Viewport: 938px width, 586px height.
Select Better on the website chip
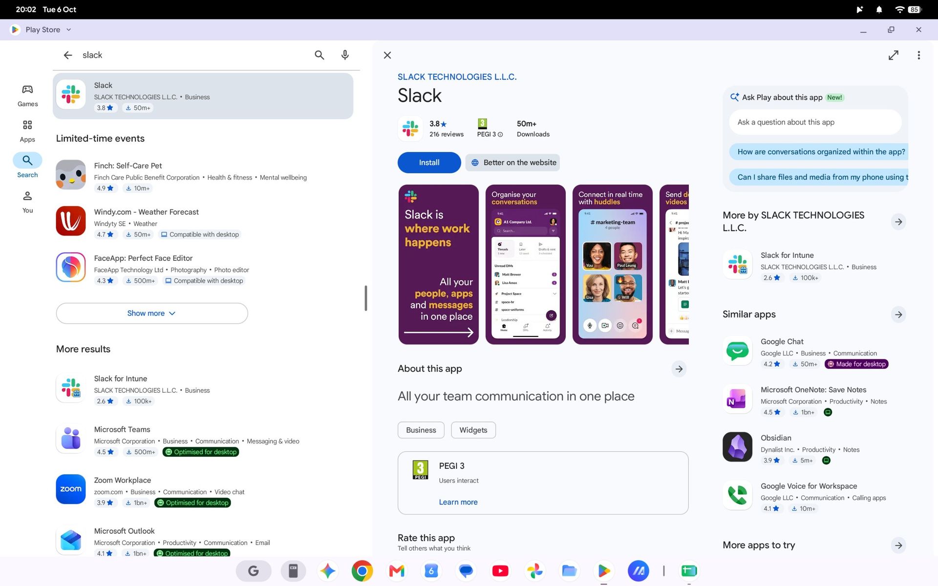pos(512,163)
